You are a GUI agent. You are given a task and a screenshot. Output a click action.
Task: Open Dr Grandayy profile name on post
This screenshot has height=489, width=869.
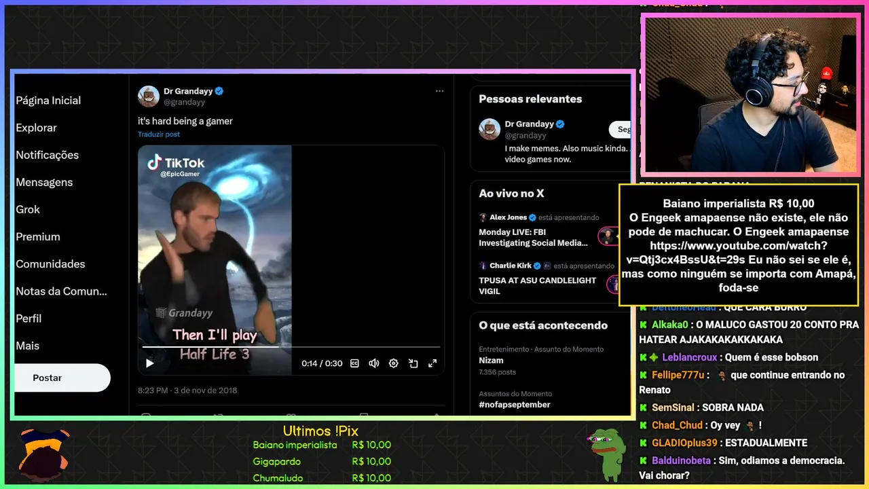(x=188, y=91)
